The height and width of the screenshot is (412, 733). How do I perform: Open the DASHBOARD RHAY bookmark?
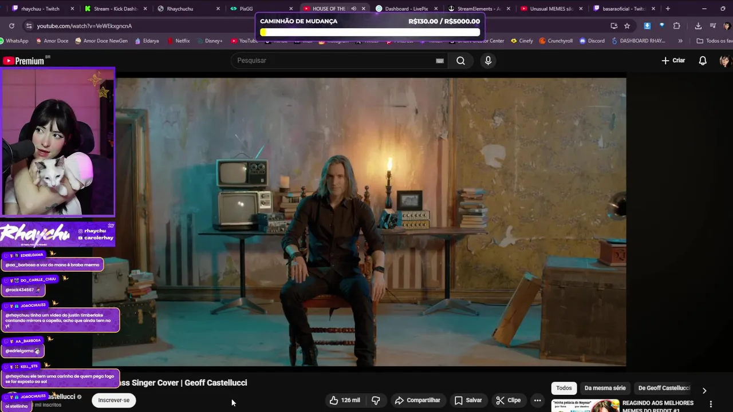(639, 41)
